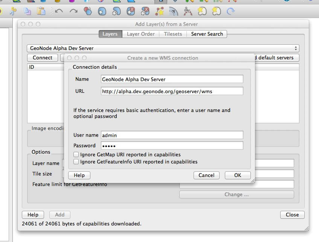
Task: Click the URL input field
Action: pyautogui.click(x=172, y=91)
